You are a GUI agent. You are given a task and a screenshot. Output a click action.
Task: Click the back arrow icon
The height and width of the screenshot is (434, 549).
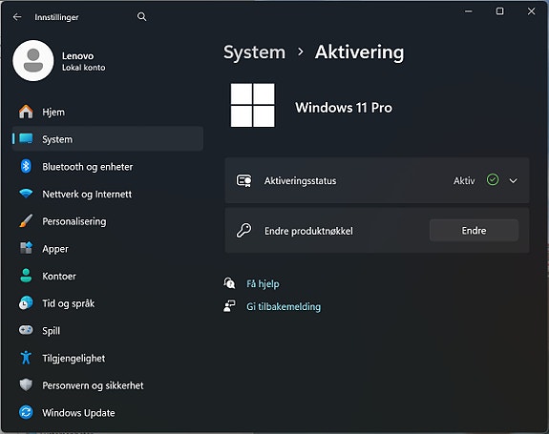click(x=17, y=17)
